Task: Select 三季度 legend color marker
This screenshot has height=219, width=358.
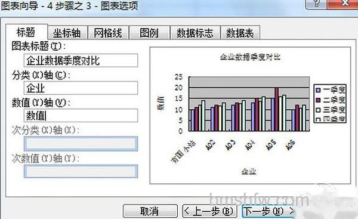Action: [318, 110]
